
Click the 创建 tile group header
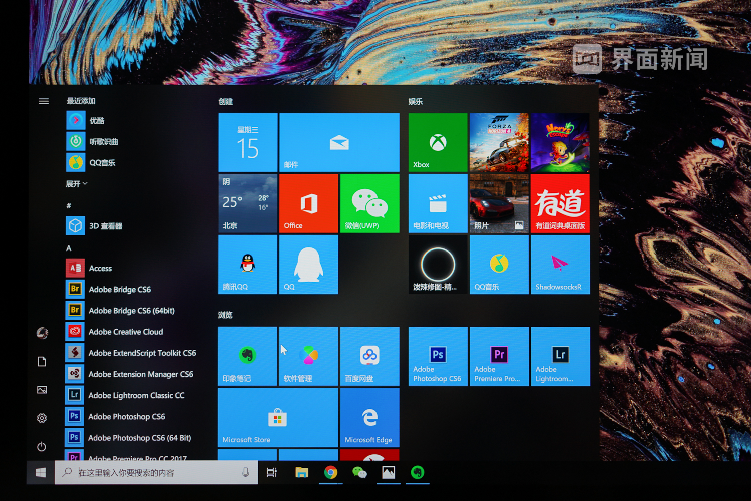click(x=226, y=101)
